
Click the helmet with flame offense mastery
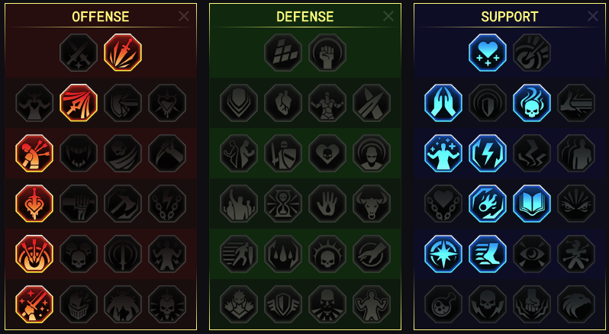point(79,304)
